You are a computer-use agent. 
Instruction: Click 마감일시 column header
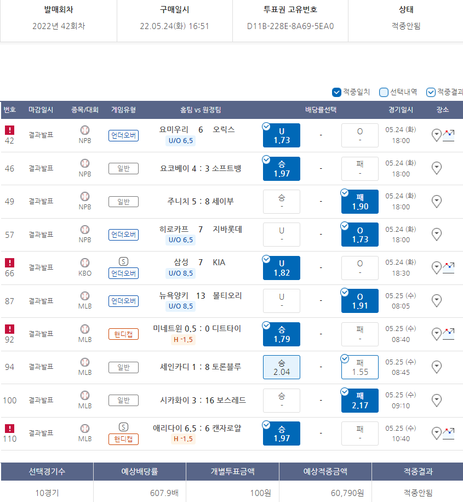pyautogui.click(x=41, y=110)
